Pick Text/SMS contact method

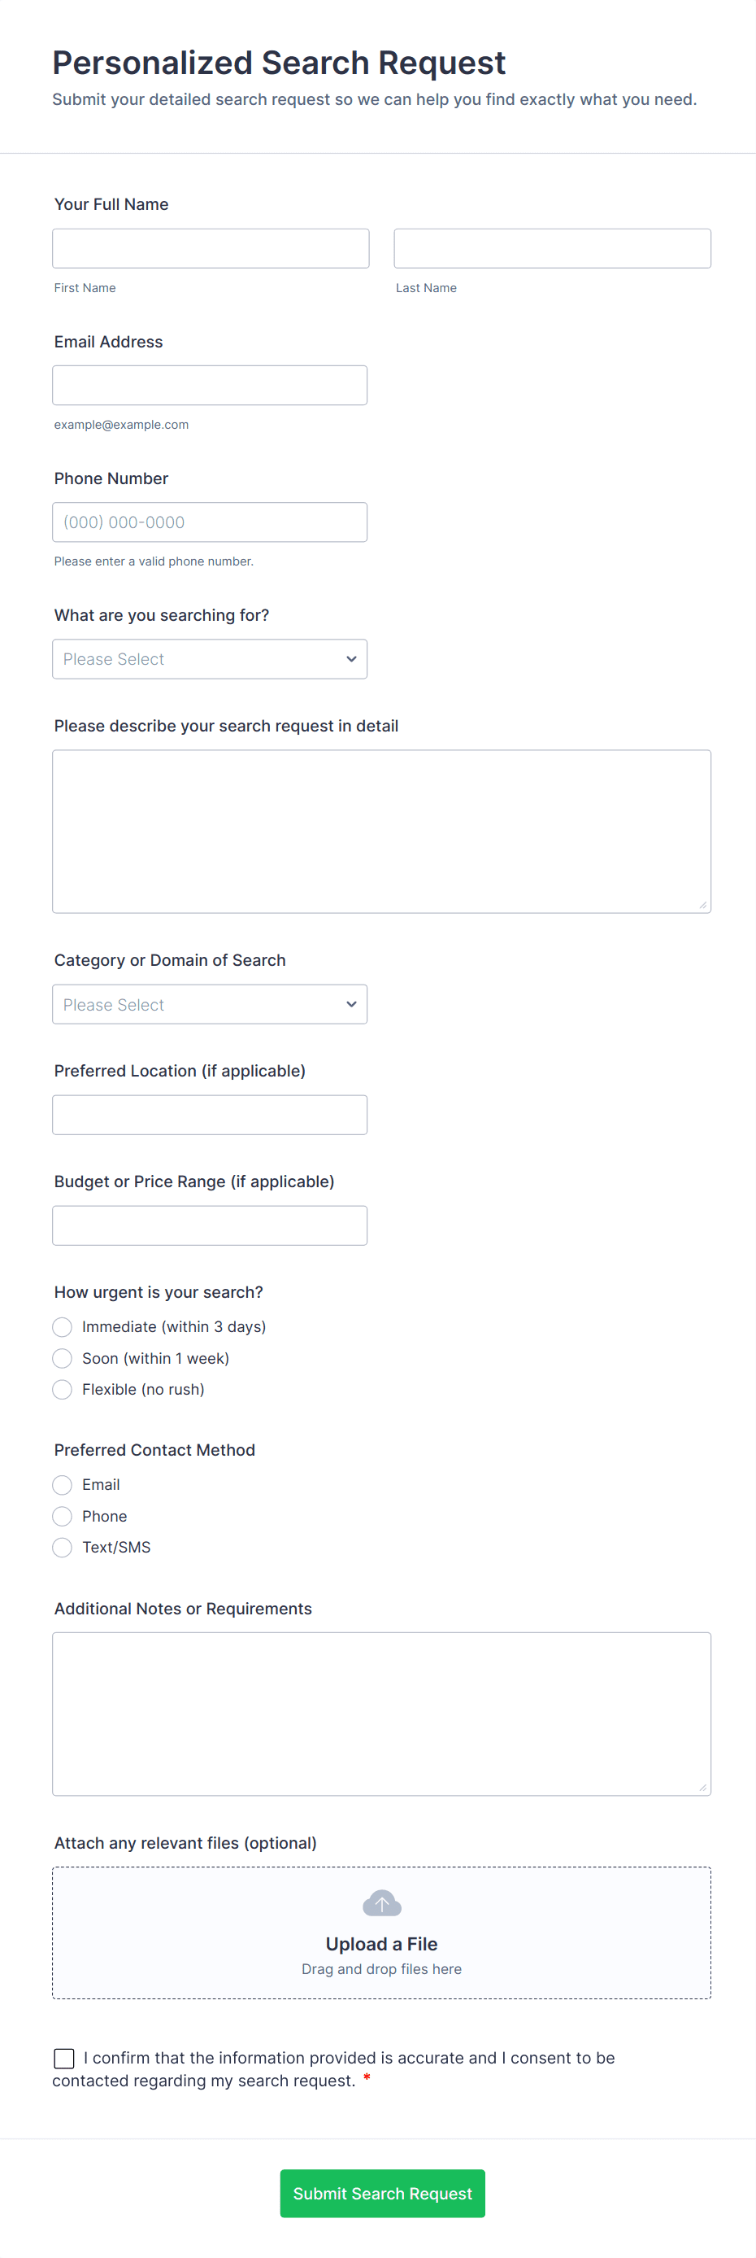tap(63, 1547)
